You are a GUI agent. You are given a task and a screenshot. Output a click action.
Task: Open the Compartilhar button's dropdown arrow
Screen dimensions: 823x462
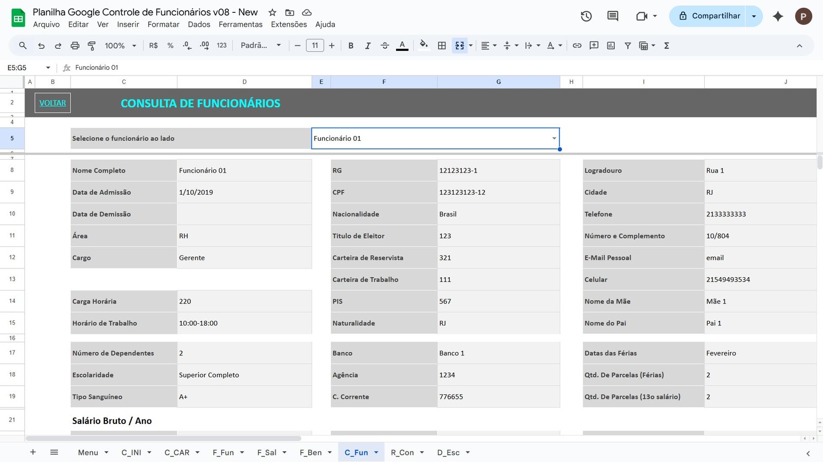tap(754, 16)
